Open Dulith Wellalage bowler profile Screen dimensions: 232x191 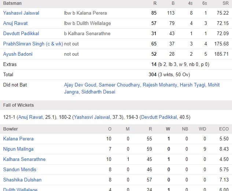tap(20, 189)
